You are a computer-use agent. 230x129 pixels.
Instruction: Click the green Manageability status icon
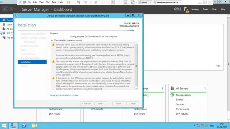coord(172,95)
